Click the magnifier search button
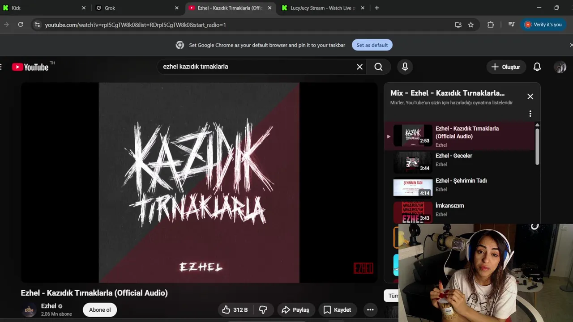 tap(378, 67)
